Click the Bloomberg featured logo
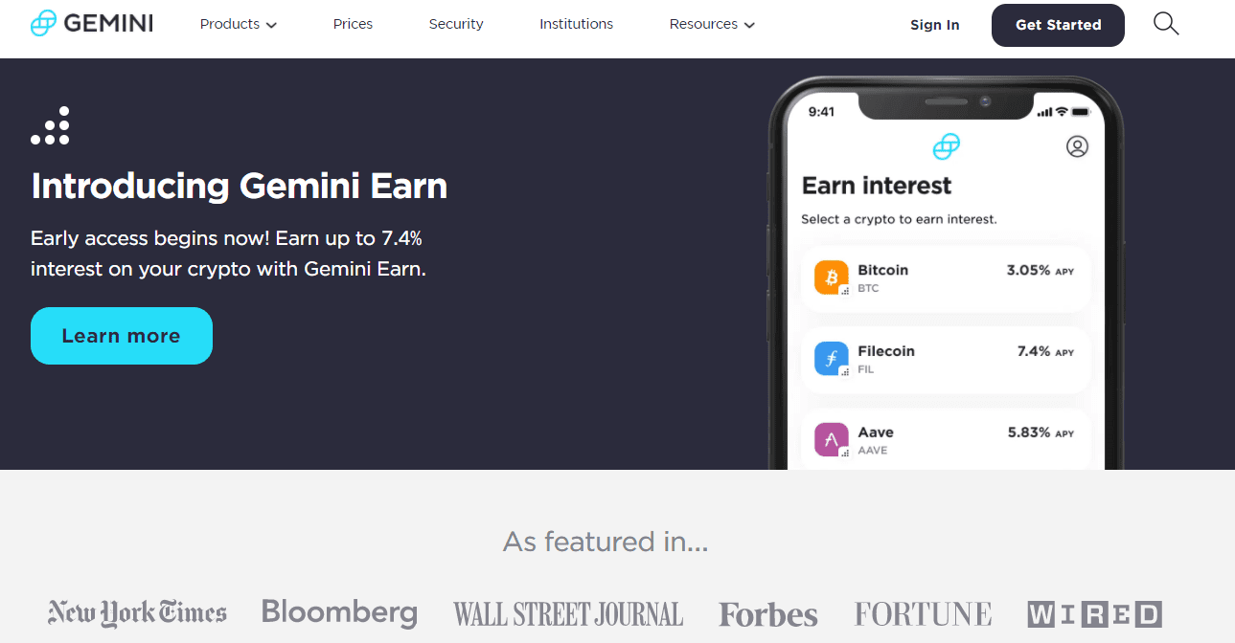 [340, 611]
